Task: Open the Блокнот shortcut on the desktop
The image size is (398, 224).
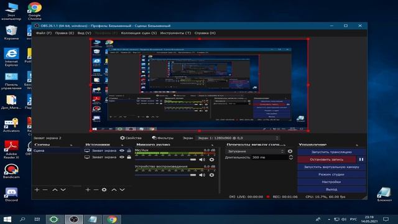Action: (x=384, y=194)
